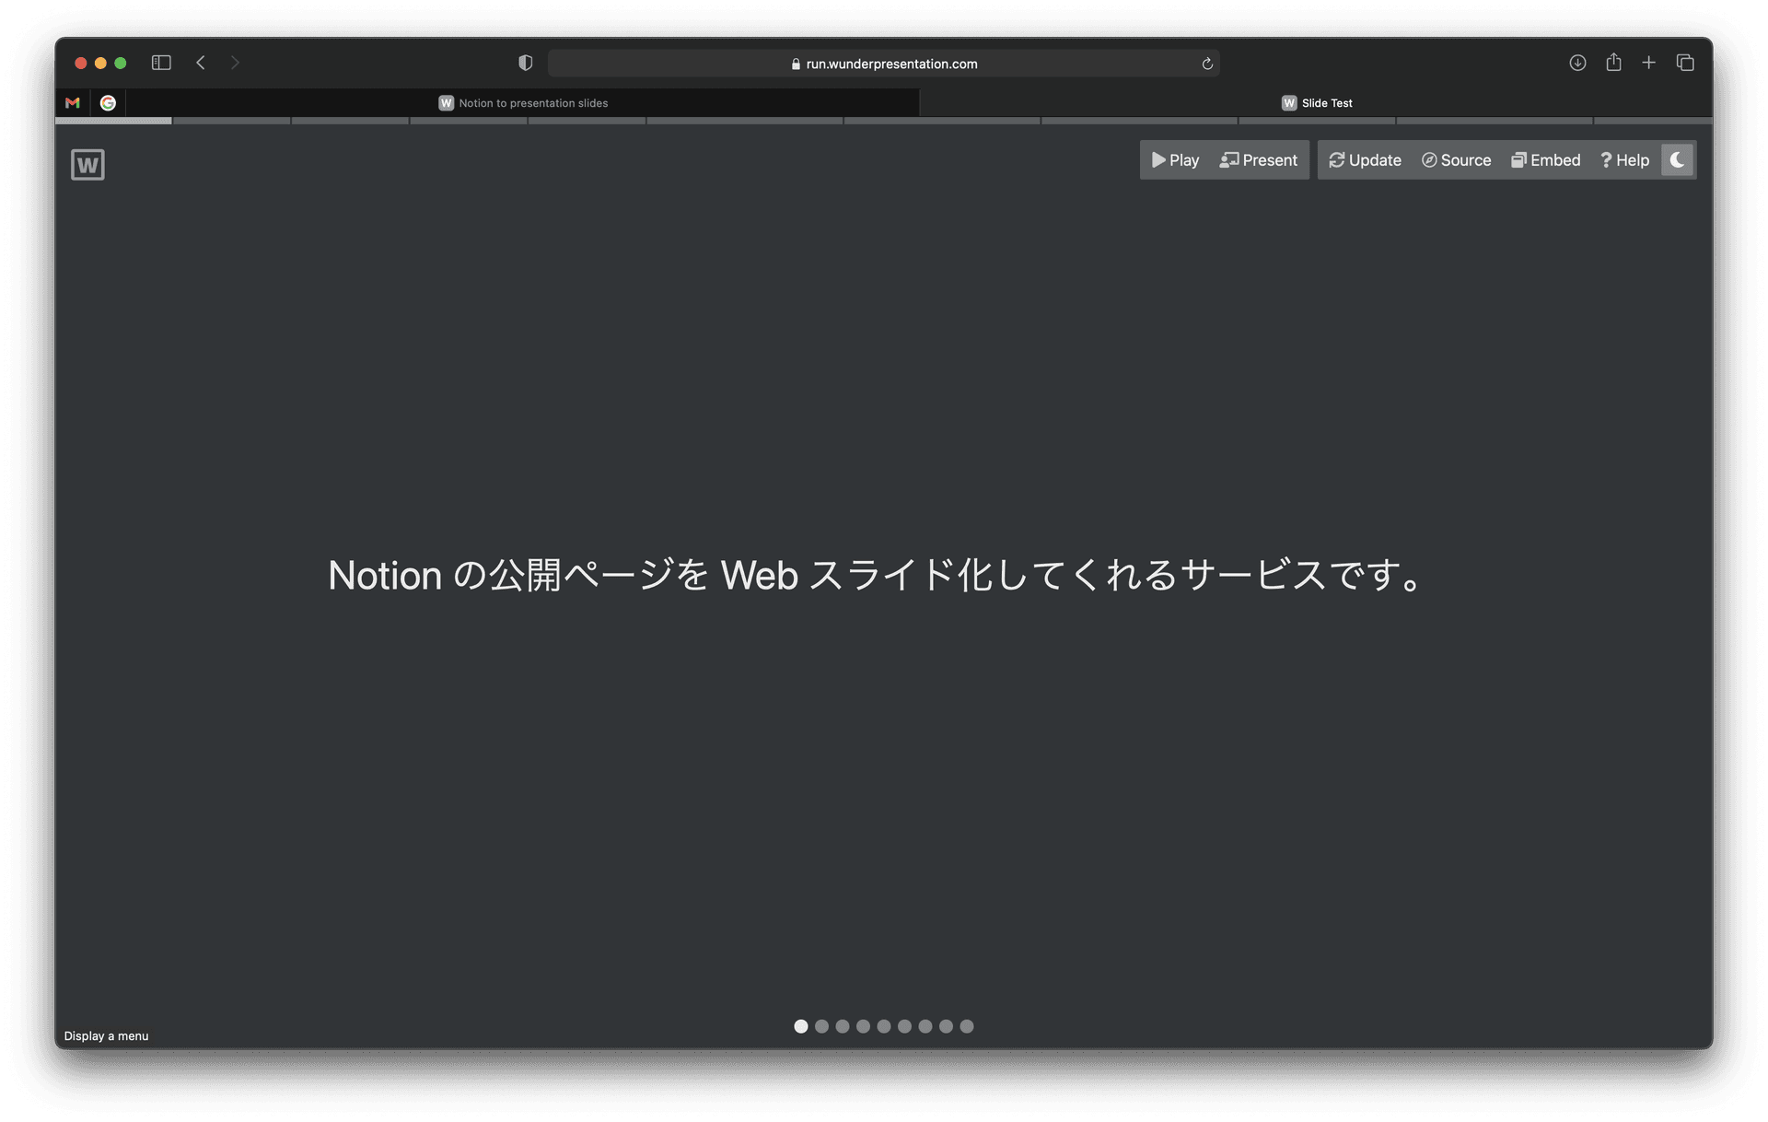
Task: Open the Embed option
Action: click(x=1545, y=160)
